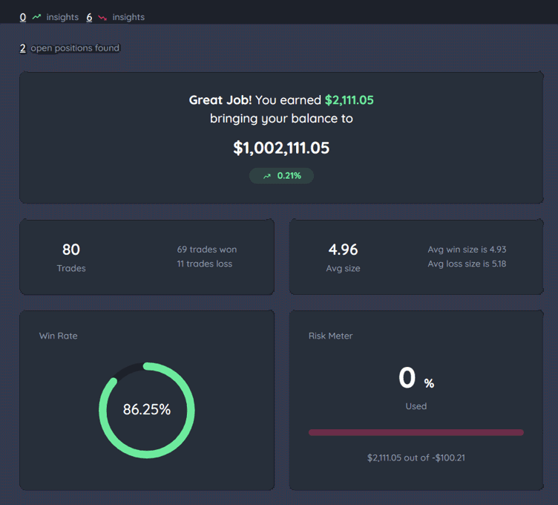Viewport: 558px width, 505px height.
Task: Click the 2 open positions count
Action: click(x=23, y=48)
